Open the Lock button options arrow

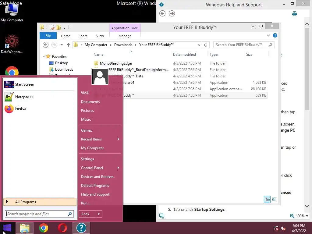click(x=99, y=214)
